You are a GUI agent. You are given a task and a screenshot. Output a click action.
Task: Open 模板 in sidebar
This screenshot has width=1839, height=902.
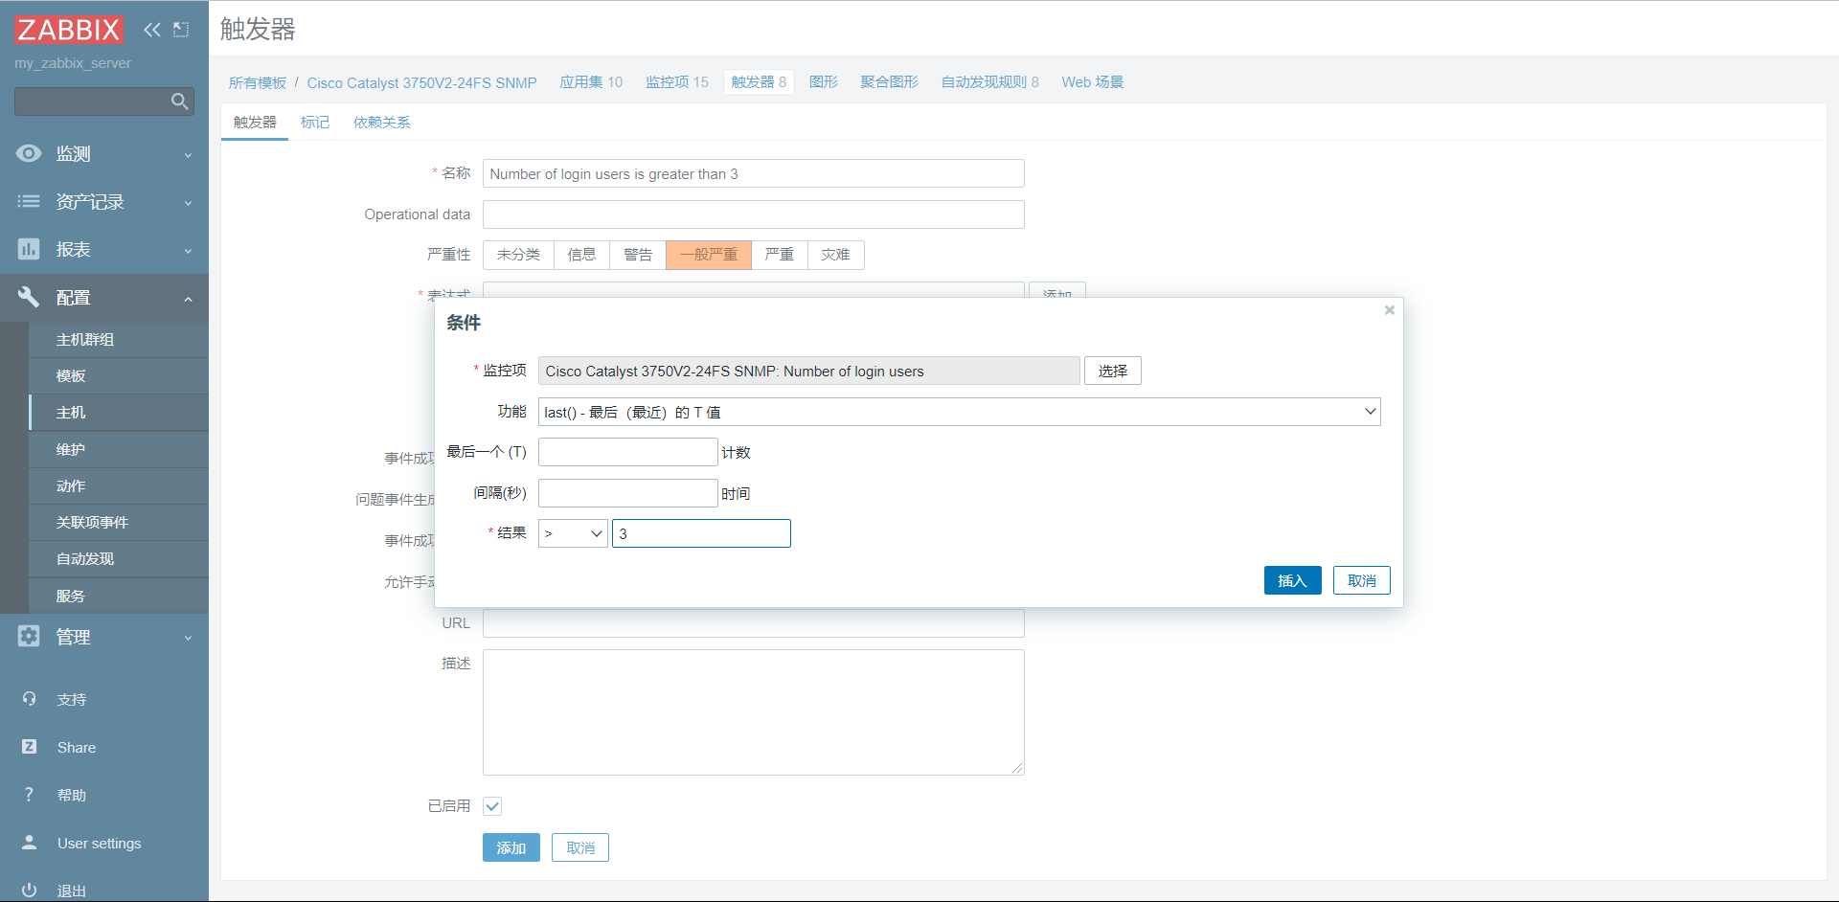(119, 376)
